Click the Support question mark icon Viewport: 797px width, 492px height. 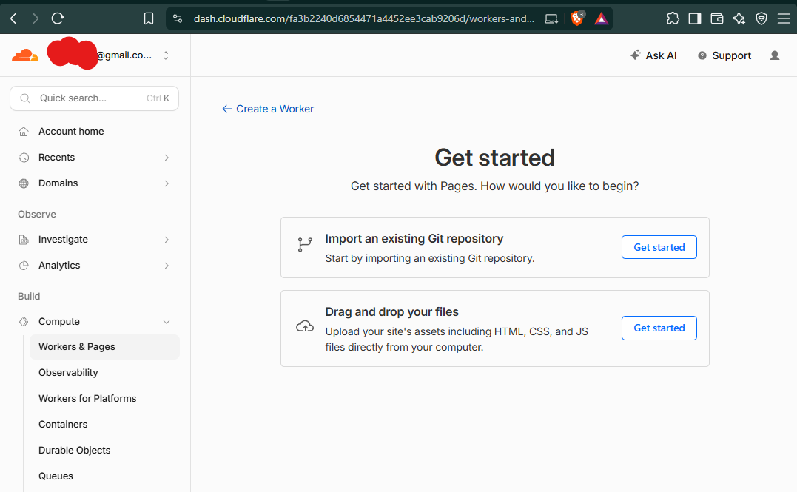(702, 55)
